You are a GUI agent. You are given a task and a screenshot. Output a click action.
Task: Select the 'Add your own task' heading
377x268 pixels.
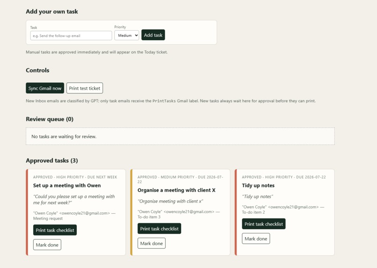(x=52, y=12)
